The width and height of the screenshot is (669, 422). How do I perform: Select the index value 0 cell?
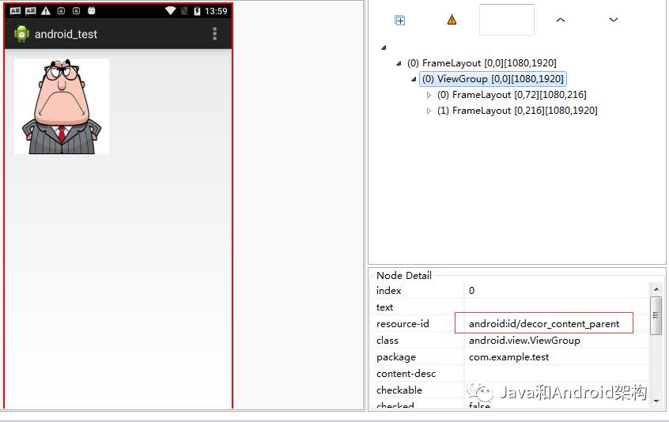click(x=557, y=291)
